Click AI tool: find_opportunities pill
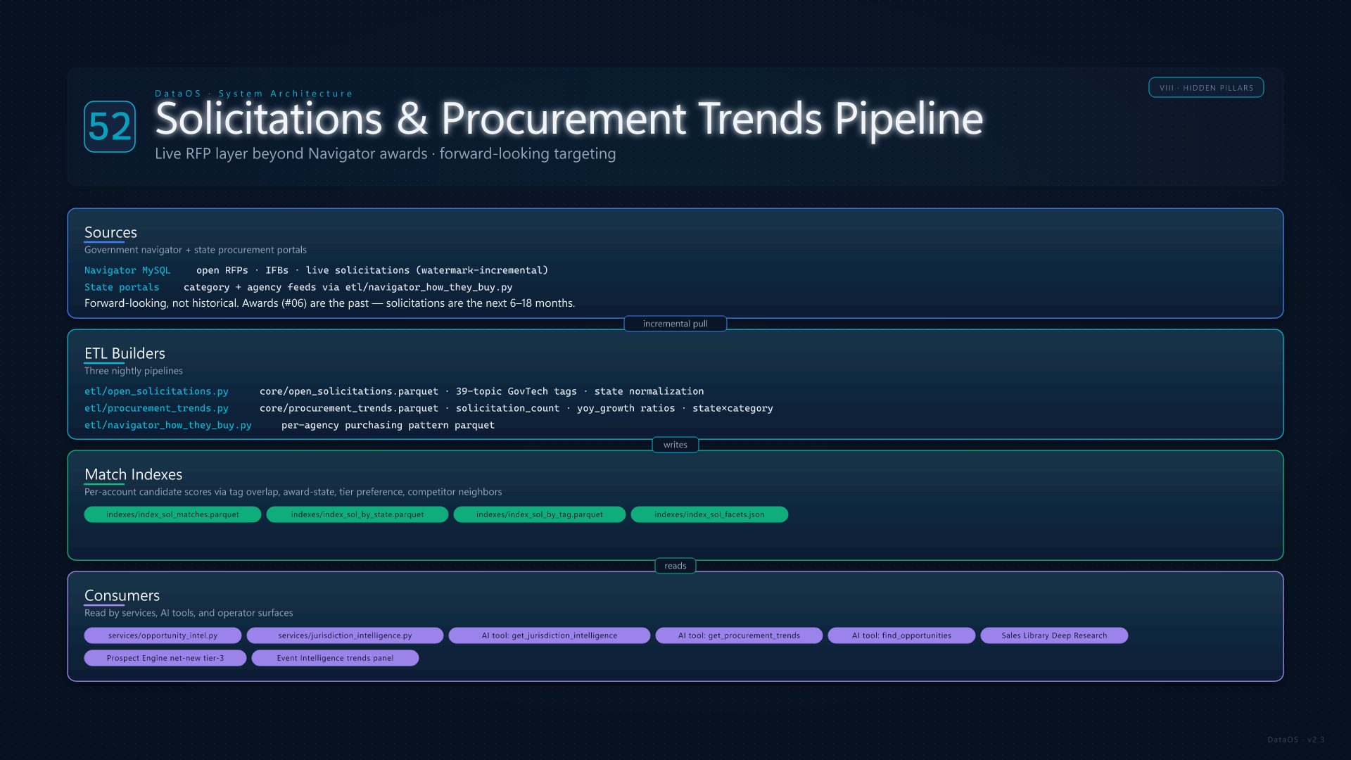The height and width of the screenshot is (760, 1351). pyautogui.click(x=901, y=635)
